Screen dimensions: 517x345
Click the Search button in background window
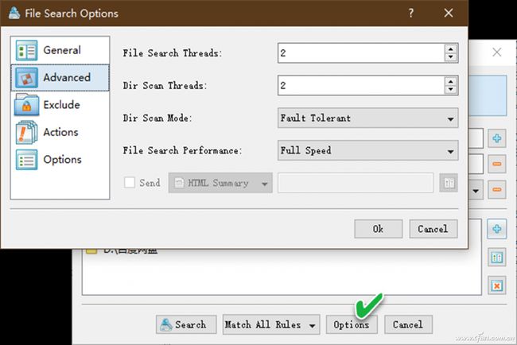186,324
